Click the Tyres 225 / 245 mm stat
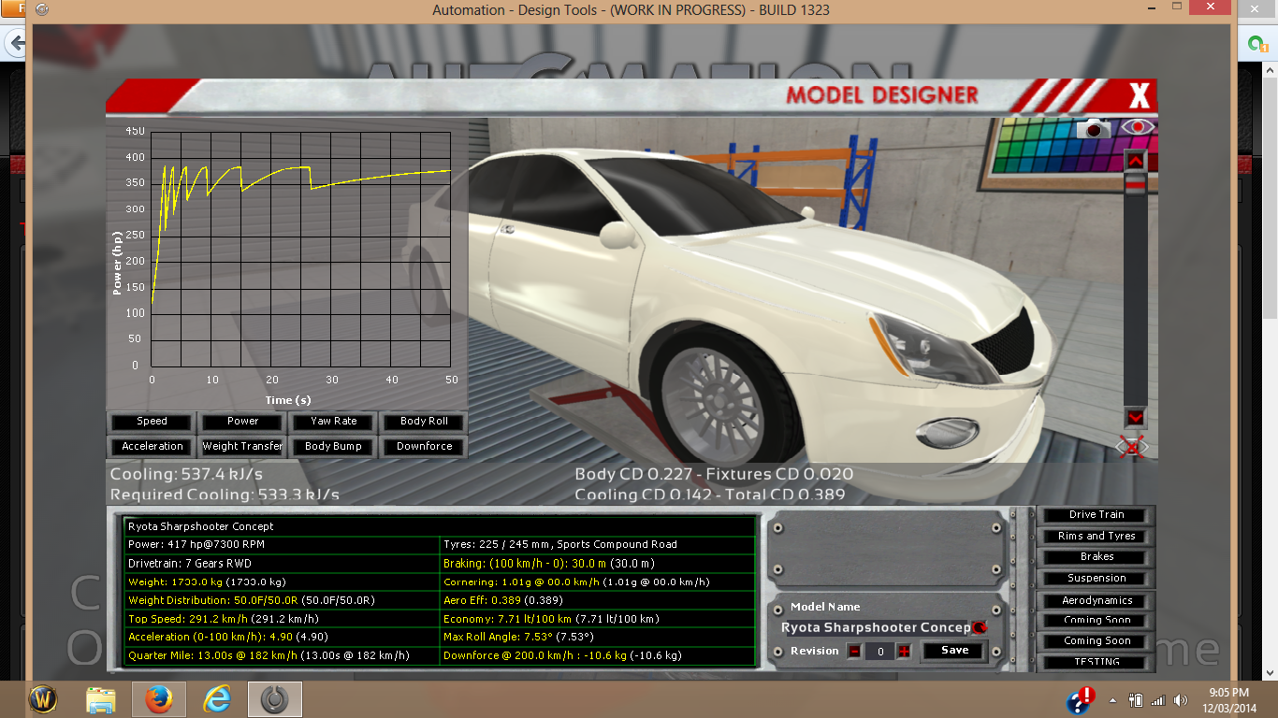Screen dimensions: 1278x718 coord(597,544)
